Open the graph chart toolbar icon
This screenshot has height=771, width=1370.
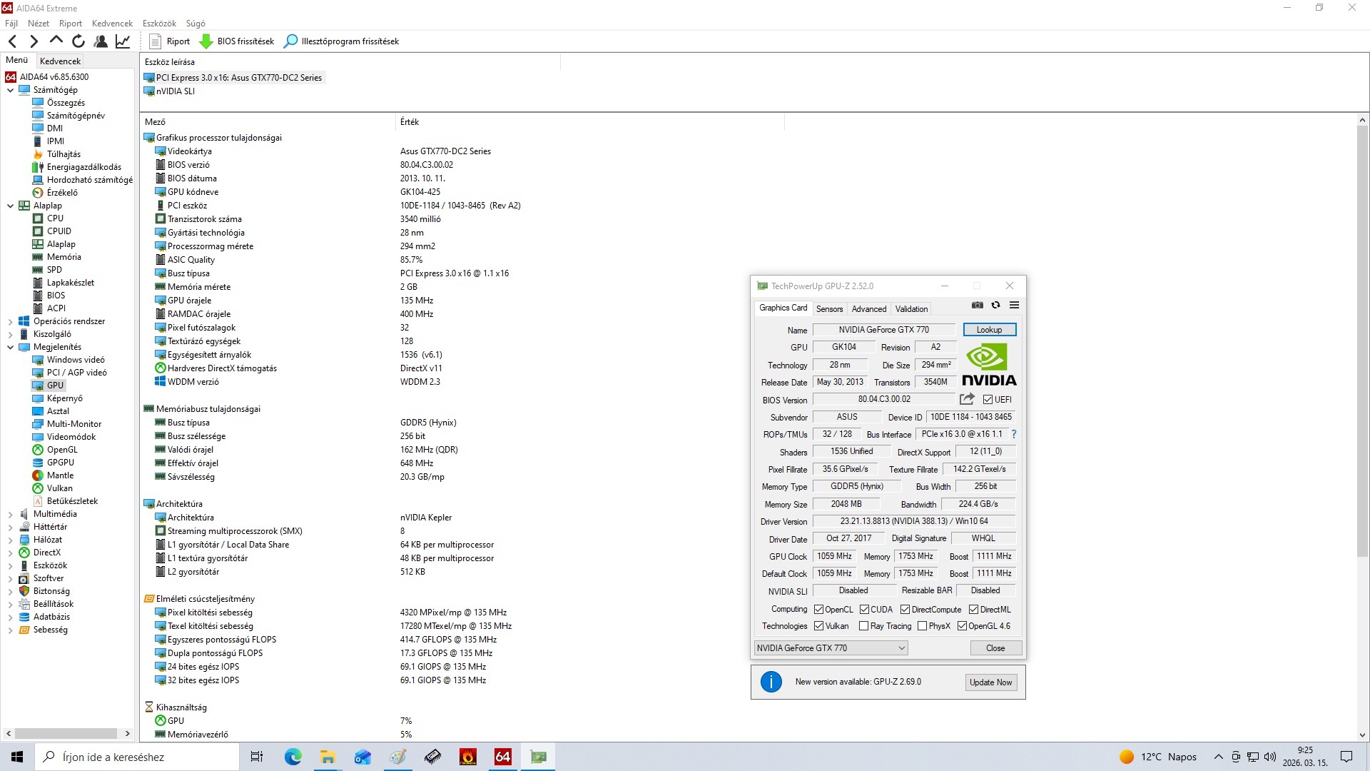(123, 41)
